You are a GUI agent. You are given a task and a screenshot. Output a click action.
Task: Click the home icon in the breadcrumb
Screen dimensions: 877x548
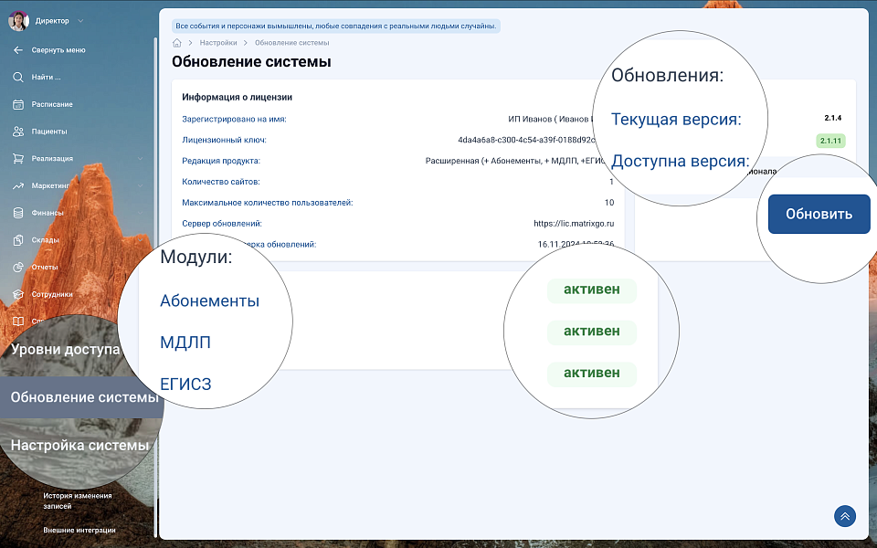click(x=177, y=43)
